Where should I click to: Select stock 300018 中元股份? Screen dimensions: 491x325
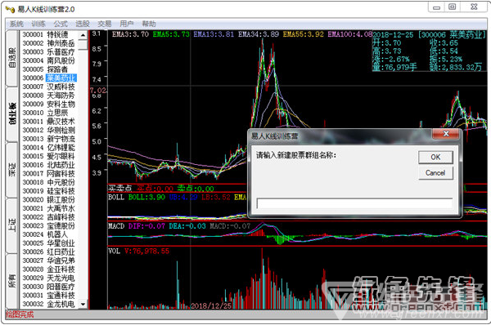[x=48, y=182]
